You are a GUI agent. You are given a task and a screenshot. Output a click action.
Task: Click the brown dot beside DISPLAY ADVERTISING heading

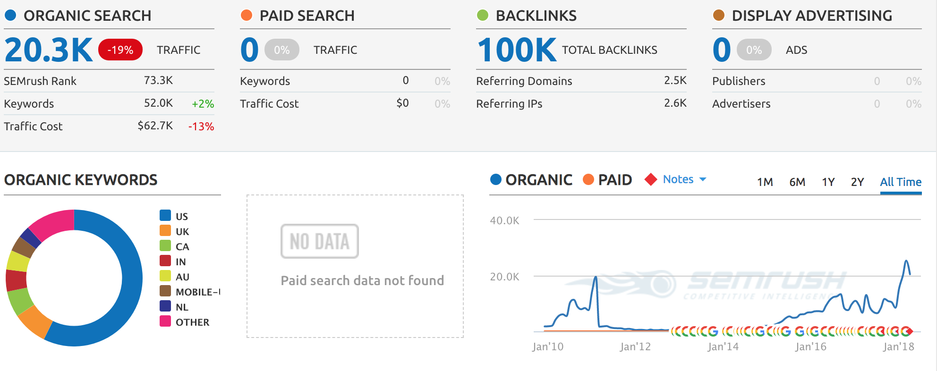[719, 15]
